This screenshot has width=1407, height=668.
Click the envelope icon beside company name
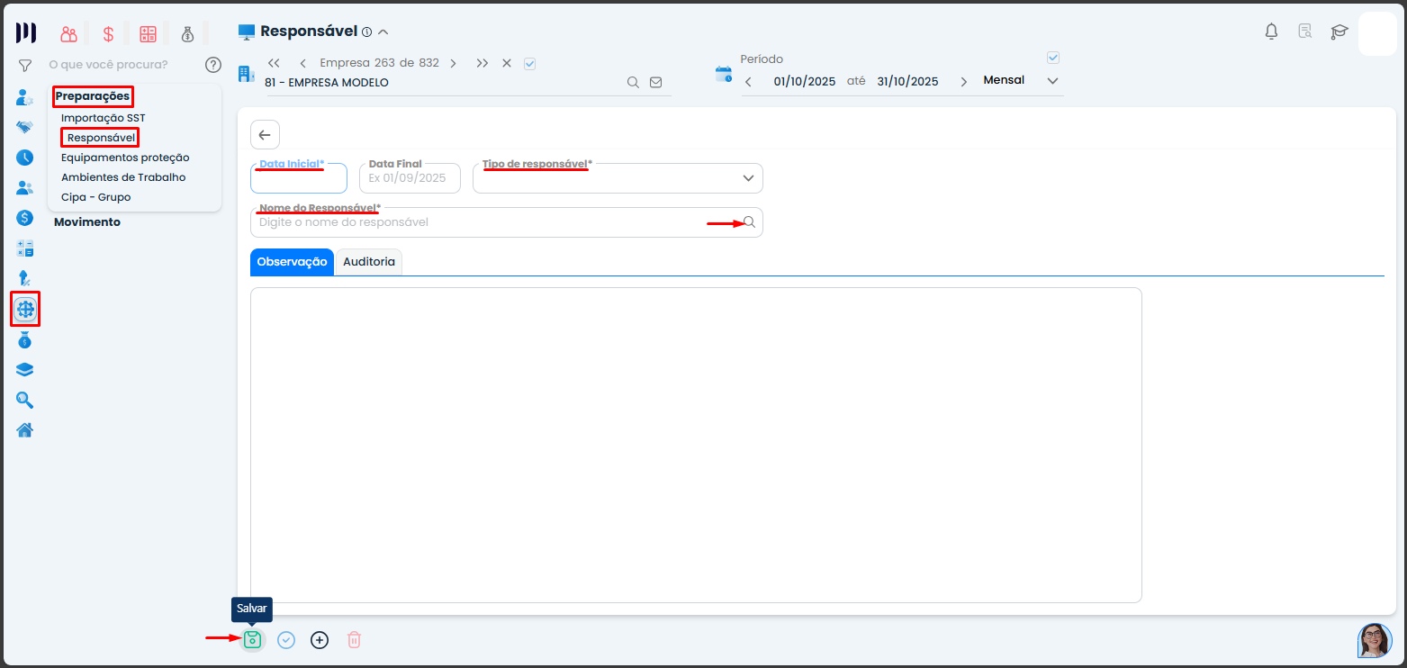coord(656,82)
